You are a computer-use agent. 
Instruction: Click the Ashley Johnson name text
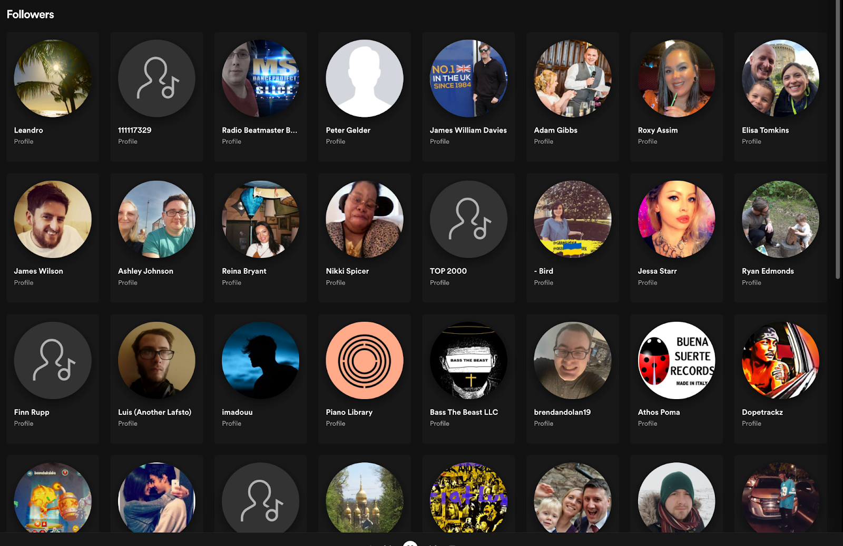click(x=146, y=271)
